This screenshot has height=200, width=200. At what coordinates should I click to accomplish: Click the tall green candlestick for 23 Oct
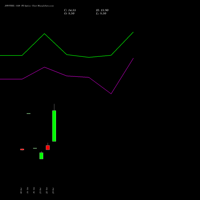pos(54,126)
